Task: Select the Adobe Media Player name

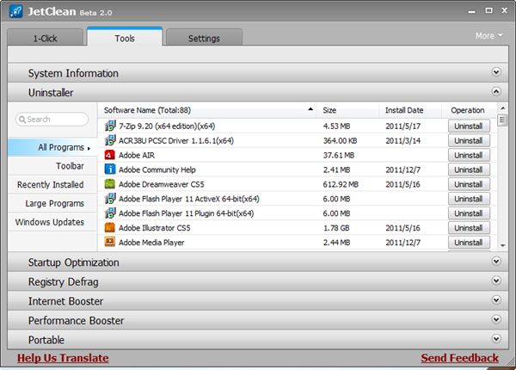Action: [x=151, y=243]
